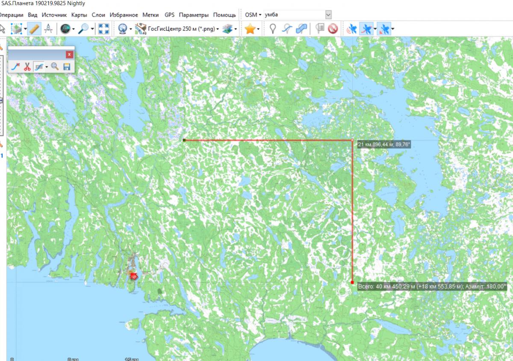Expand the selection tool dropdown arrow

[26, 29]
